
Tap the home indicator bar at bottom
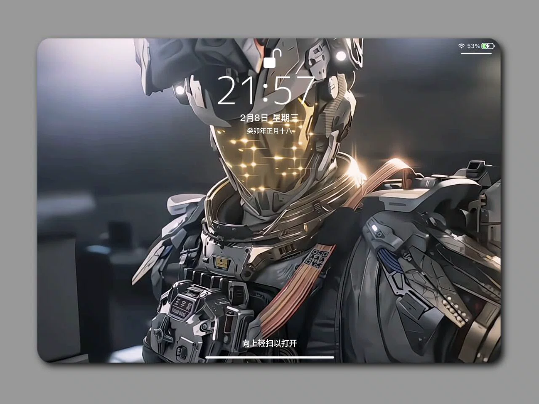pyautogui.click(x=269, y=358)
